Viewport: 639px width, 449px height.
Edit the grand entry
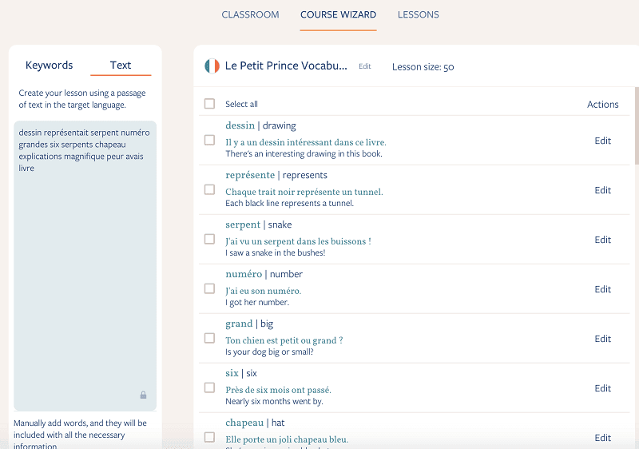pyautogui.click(x=603, y=339)
